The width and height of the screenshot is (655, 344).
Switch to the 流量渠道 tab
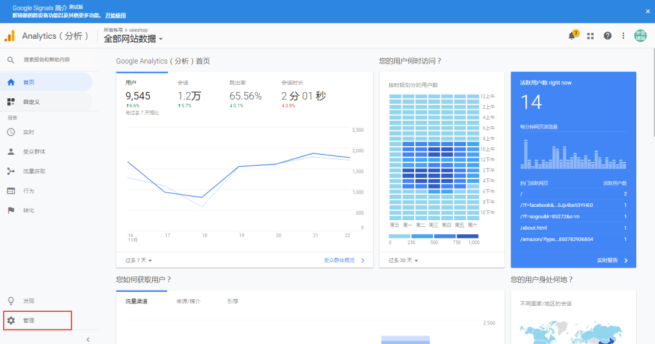(x=136, y=302)
